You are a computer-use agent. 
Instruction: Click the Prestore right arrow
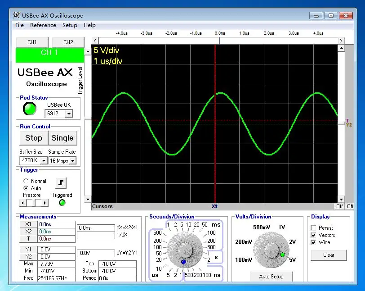[45, 203]
